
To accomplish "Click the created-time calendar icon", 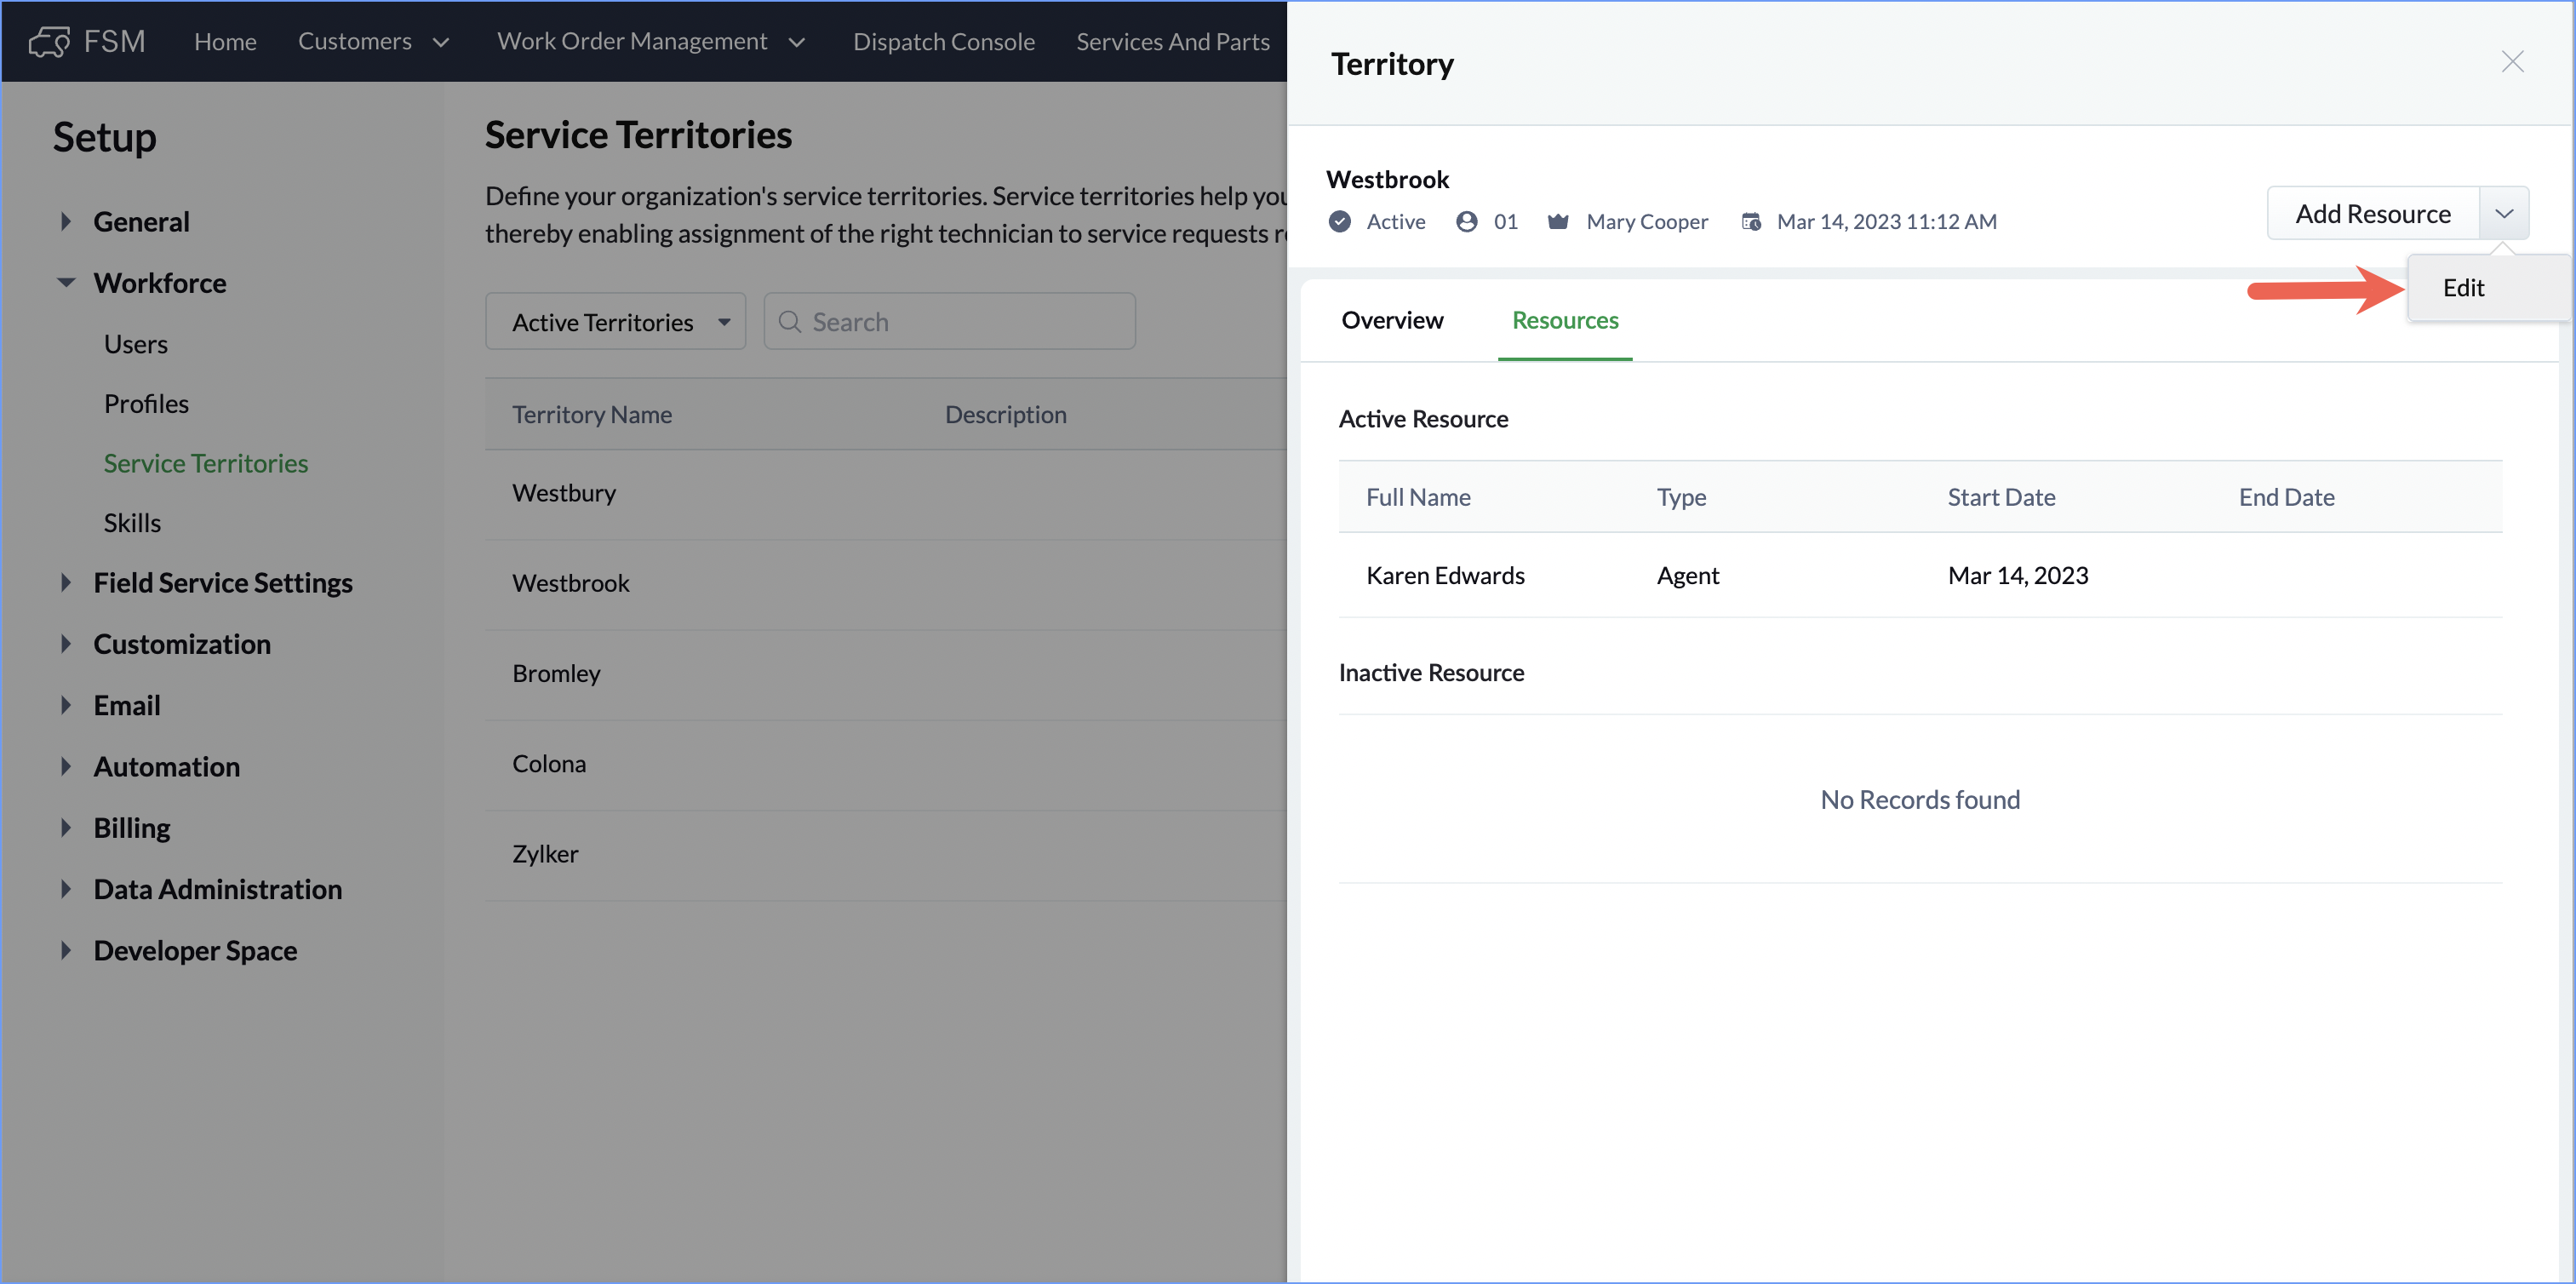I will click(1751, 221).
